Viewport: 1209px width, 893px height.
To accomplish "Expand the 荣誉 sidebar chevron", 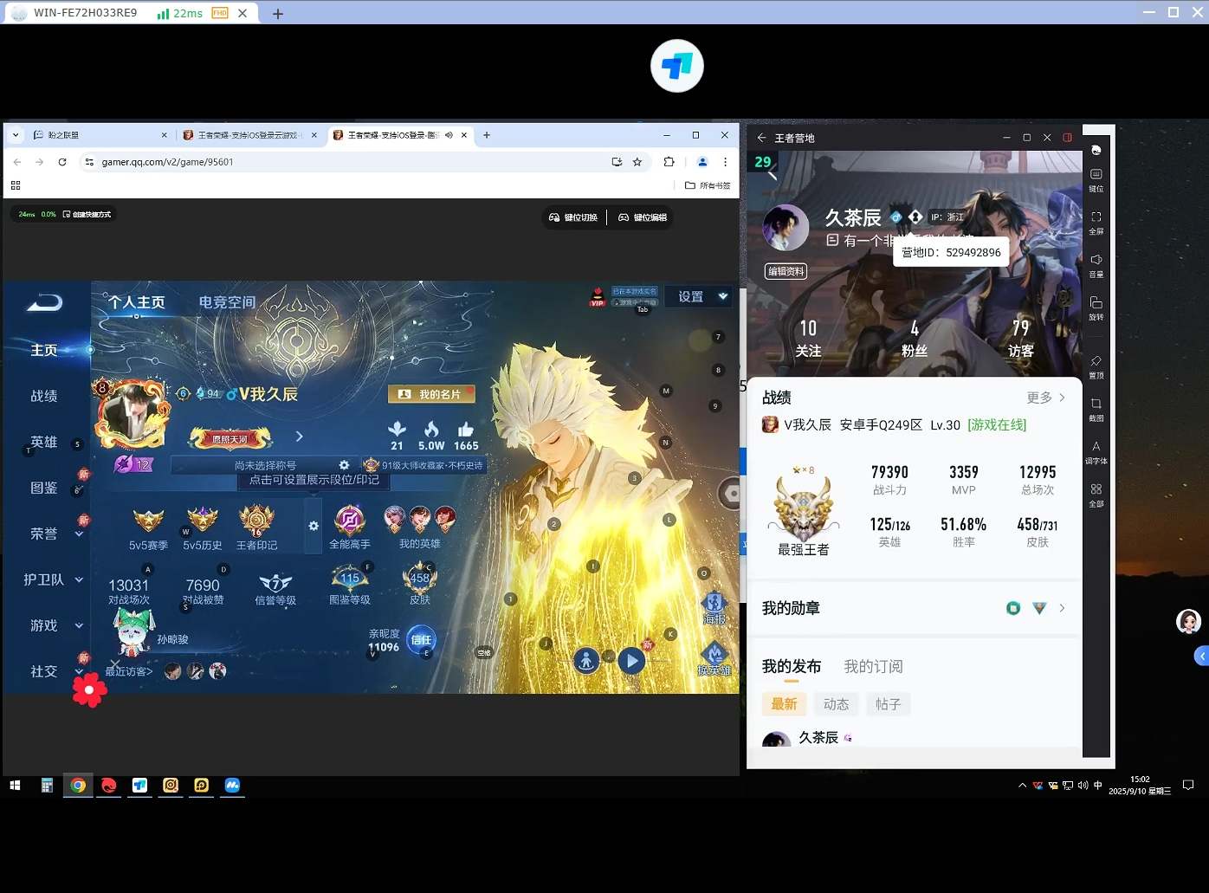I will [79, 534].
